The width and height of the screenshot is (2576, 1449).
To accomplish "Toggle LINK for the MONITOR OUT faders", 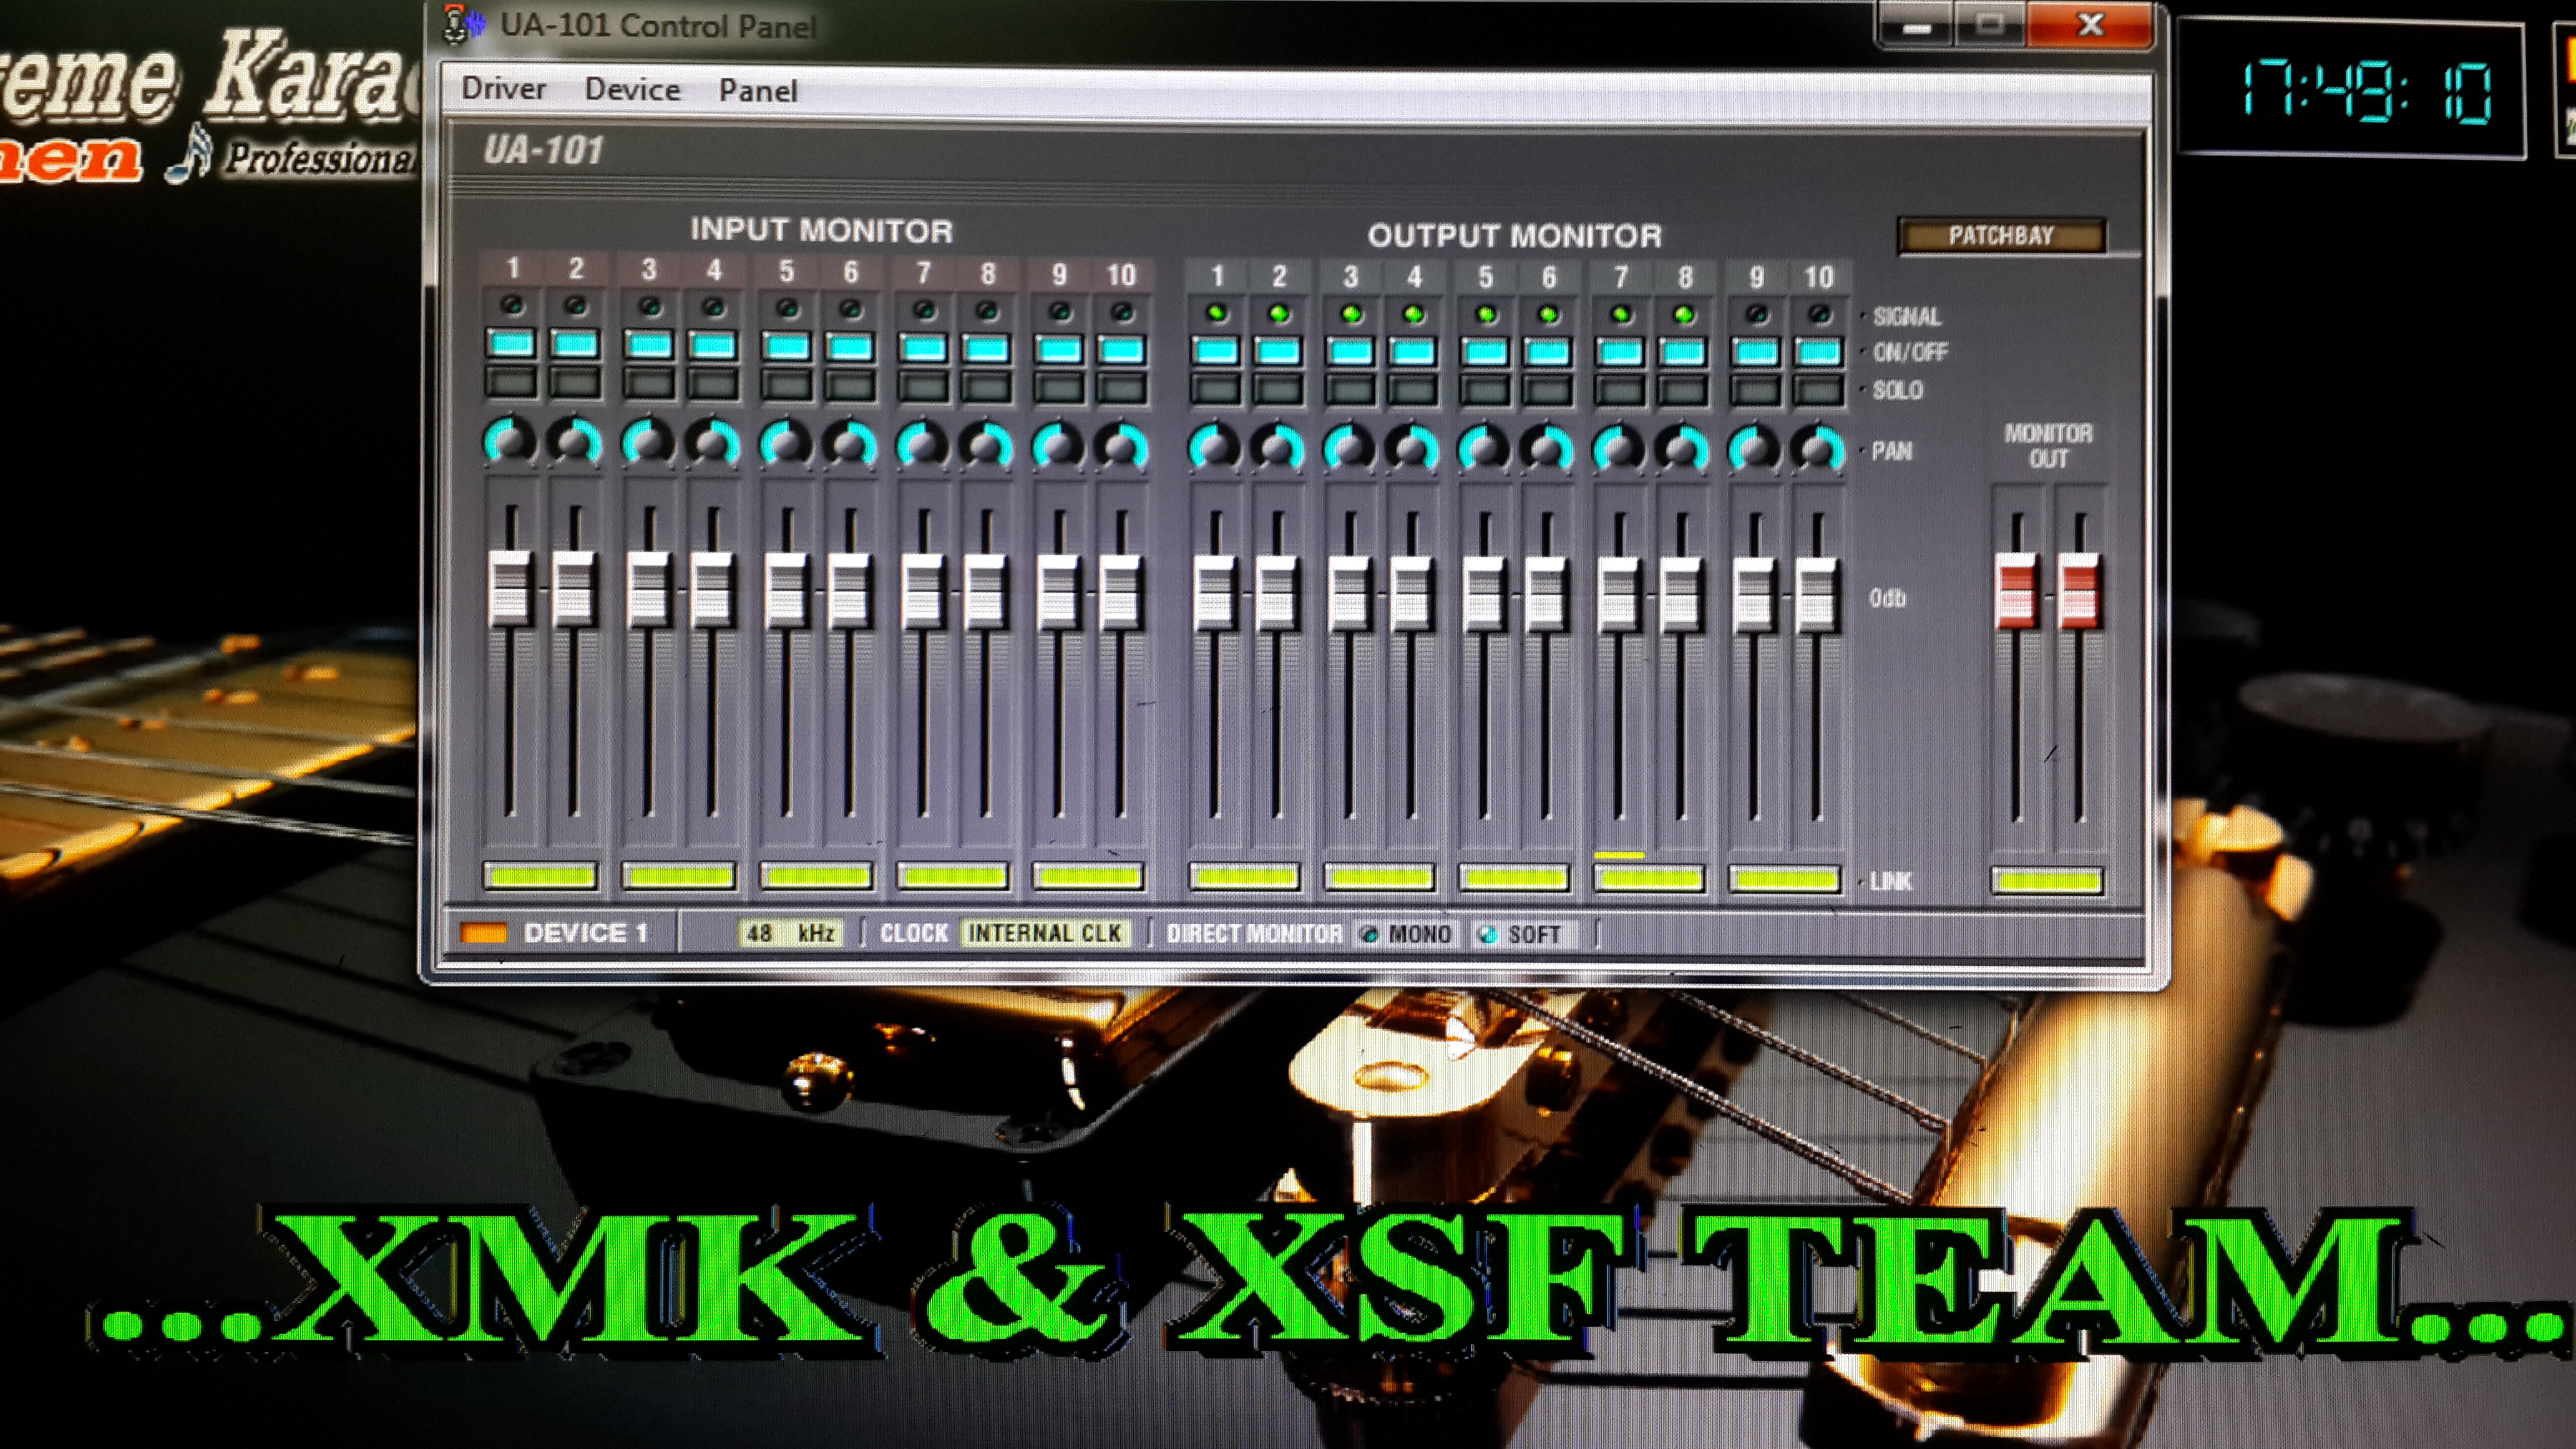I will pos(2047,881).
